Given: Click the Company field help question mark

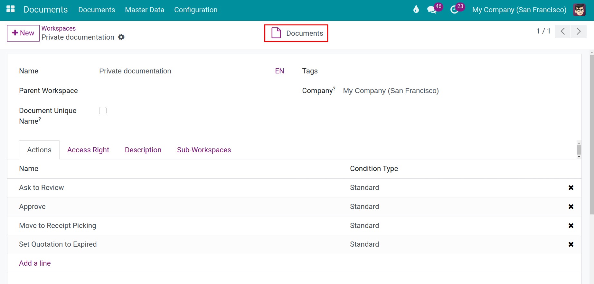Looking at the screenshot, I should [334, 88].
